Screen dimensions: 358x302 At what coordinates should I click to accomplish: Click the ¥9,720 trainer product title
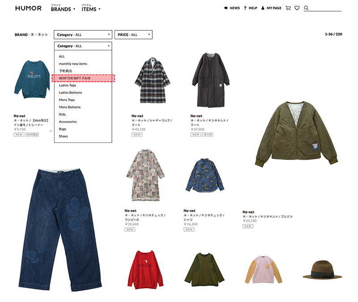point(31,122)
